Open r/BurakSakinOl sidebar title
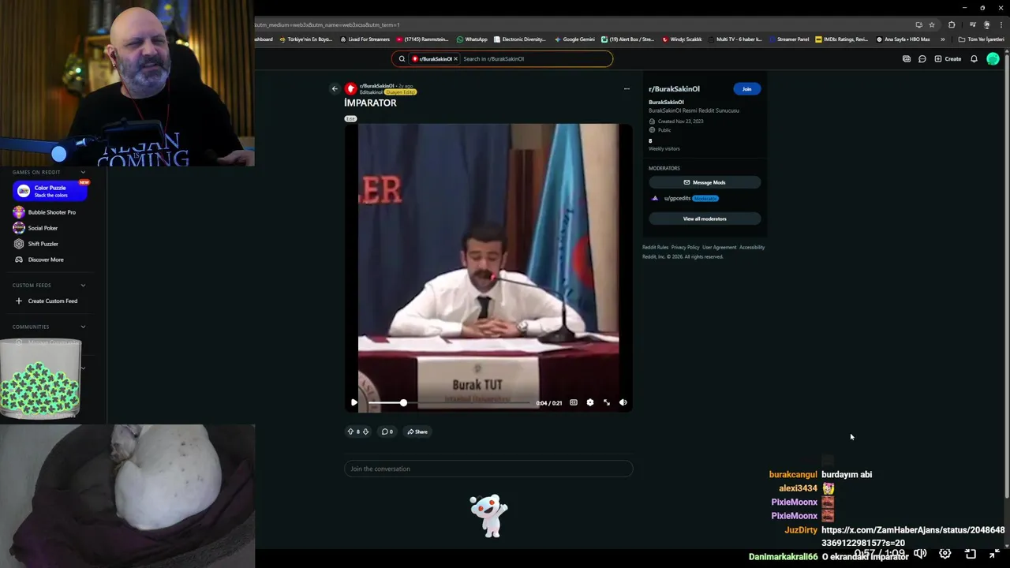This screenshot has height=568, width=1010. coord(674,88)
